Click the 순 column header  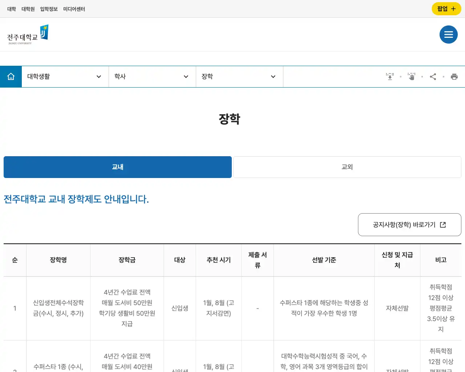click(x=15, y=260)
